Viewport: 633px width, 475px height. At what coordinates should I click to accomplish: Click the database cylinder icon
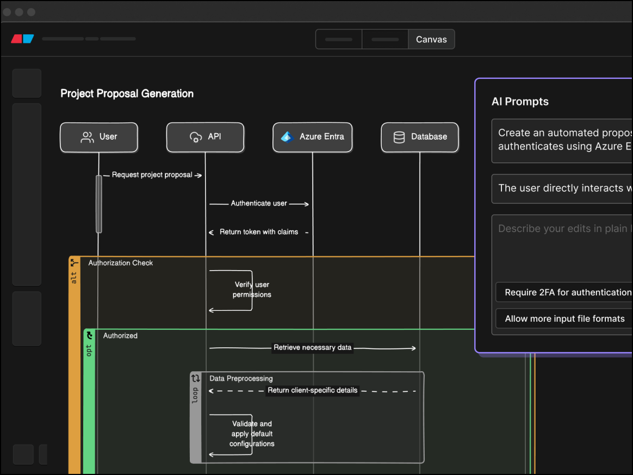tap(399, 137)
